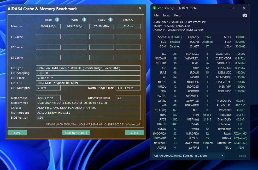Click CPU FSB value 100.1 MHz
The height and width of the screenshot is (170, 258).
(88, 83)
